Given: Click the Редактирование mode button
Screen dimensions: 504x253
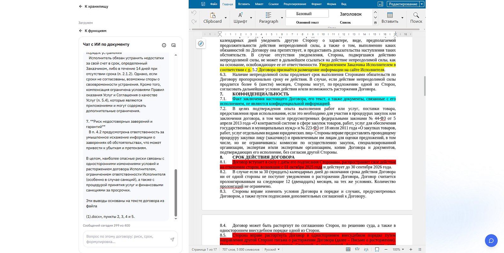Looking at the screenshot, I should click(x=403, y=4).
